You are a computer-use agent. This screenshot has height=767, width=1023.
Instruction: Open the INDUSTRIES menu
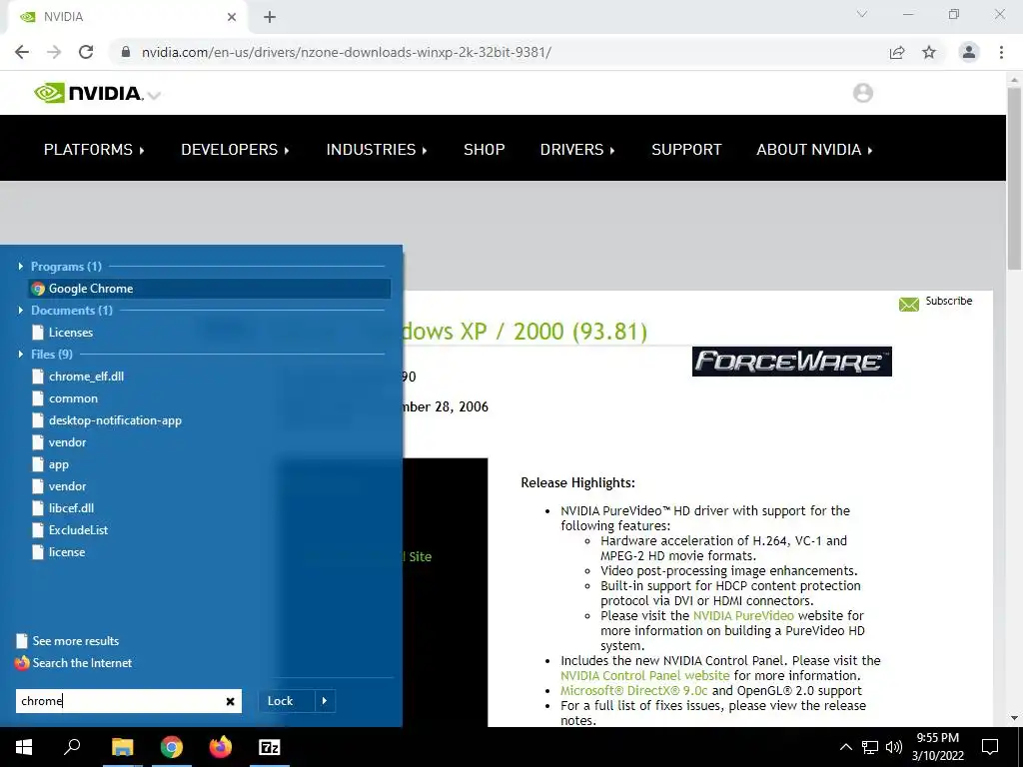[377, 150]
